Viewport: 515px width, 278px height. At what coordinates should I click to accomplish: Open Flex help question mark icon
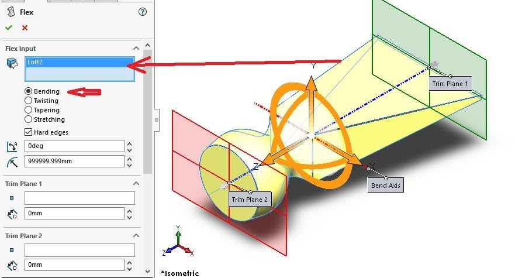click(143, 12)
